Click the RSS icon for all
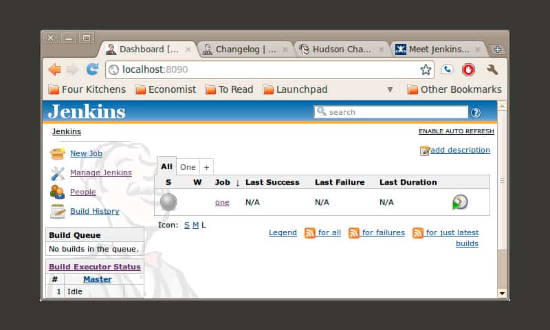Viewport: 550px width, 330px height. [310, 232]
